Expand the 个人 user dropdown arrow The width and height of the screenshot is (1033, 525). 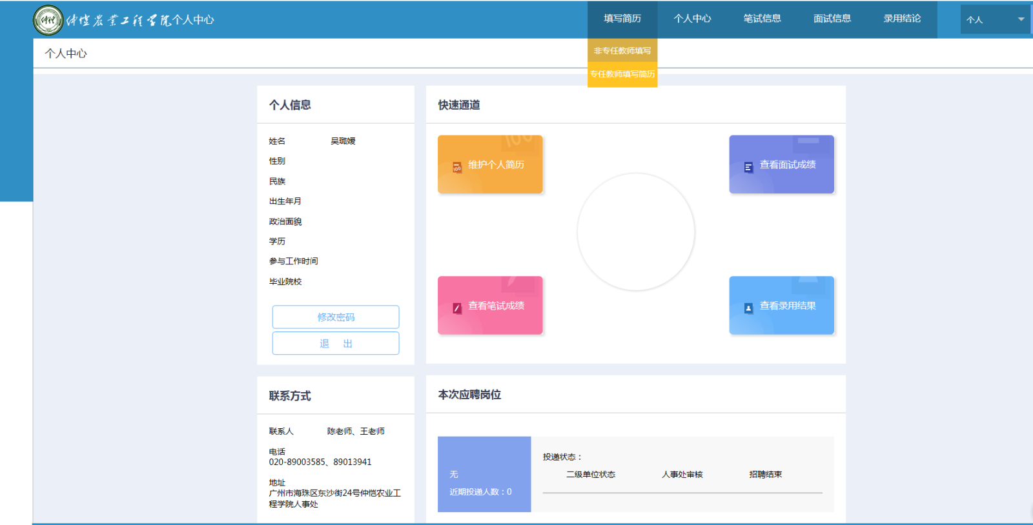1021,19
